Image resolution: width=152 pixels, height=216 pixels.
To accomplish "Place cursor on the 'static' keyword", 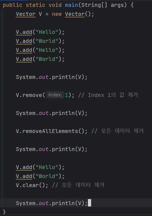I will (x=35, y=5).
